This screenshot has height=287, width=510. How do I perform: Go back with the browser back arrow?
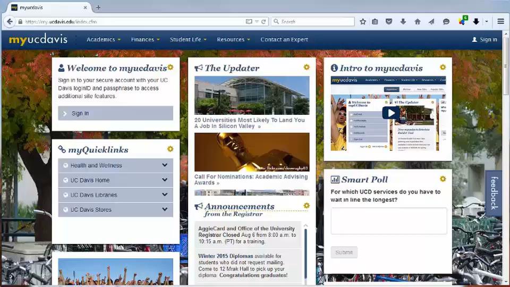click(10, 21)
